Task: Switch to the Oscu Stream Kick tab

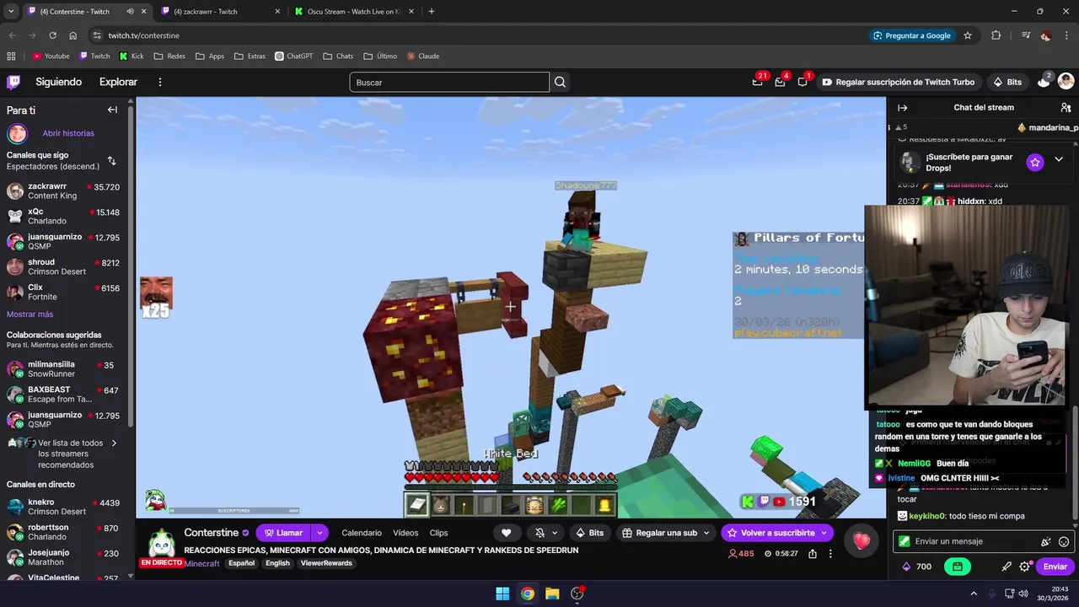Action: [352, 12]
